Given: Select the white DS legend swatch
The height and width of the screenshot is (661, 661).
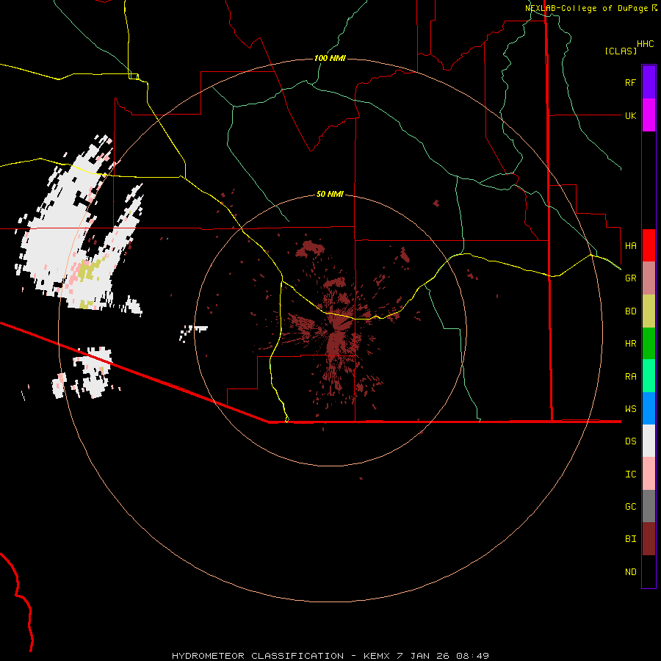Looking at the screenshot, I should (649, 441).
